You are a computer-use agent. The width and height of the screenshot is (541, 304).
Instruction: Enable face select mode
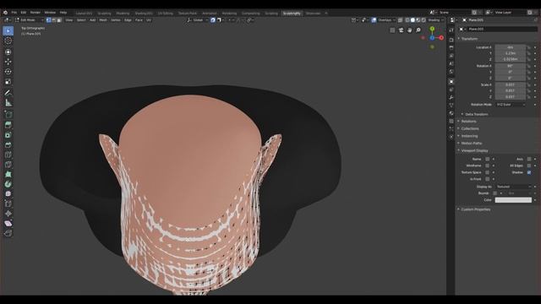click(59, 20)
